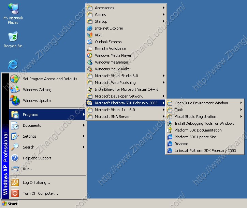Choose Uninstall Platform SDK February 2003

(x=205, y=151)
